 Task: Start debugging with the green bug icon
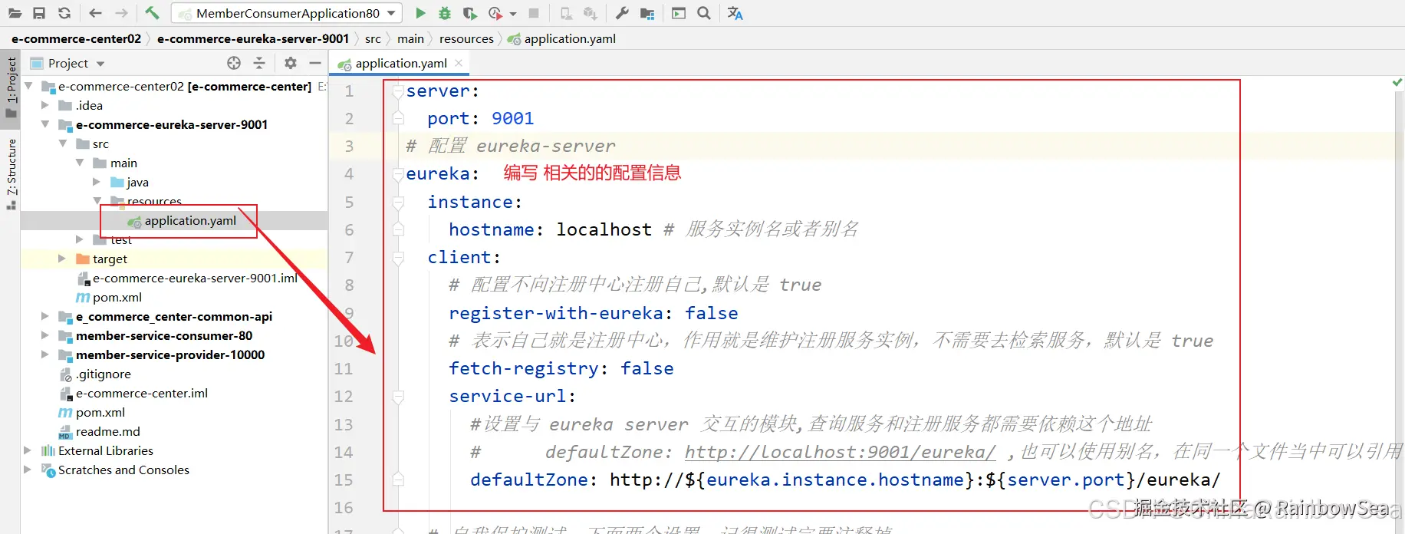click(445, 13)
